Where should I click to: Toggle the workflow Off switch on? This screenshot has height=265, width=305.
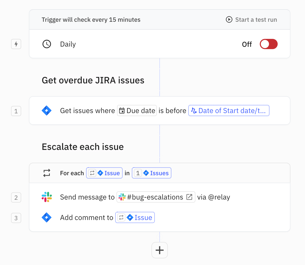(x=268, y=44)
